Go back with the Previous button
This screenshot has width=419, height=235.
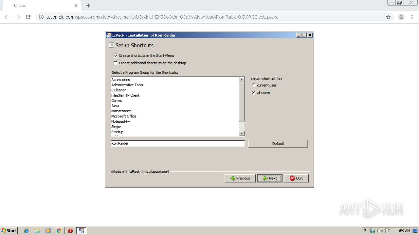click(x=240, y=178)
